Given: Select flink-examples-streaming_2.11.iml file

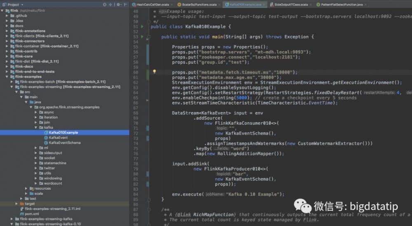Looking at the screenshot, I should coord(53,209).
